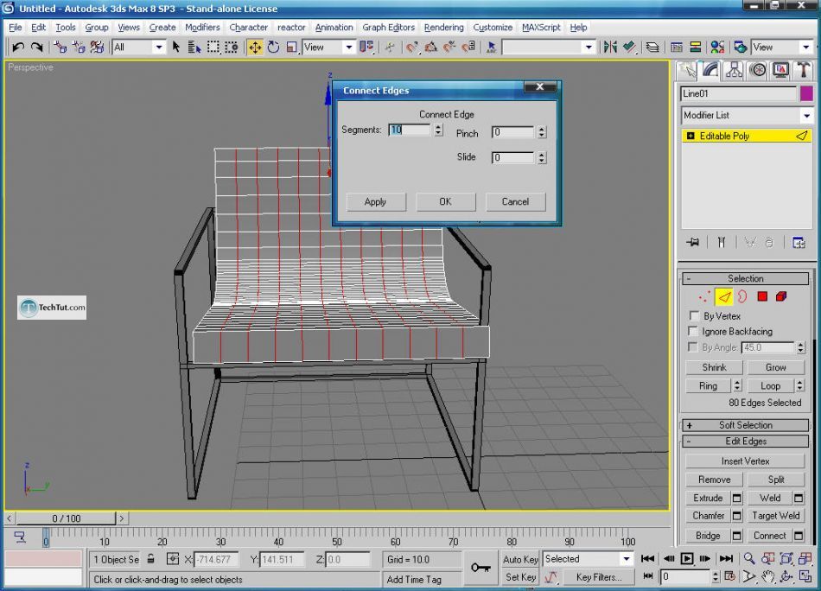Open Weld settings box
Image resolution: width=821 pixels, height=591 pixels.
tap(799, 498)
